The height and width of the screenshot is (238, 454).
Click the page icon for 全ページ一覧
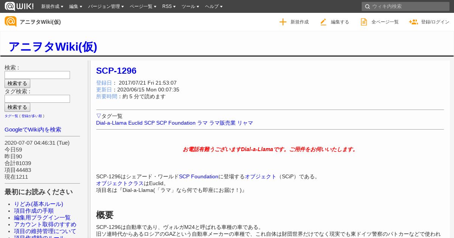(364, 22)
